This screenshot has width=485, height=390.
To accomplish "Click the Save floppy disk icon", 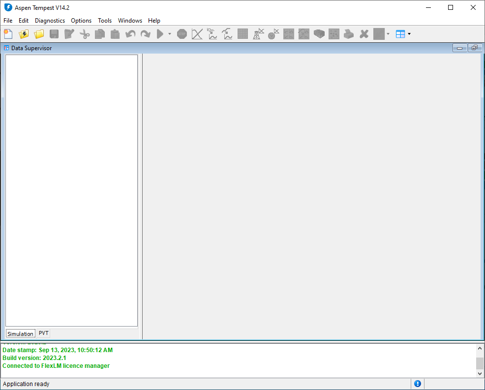I will pos(54,34).
